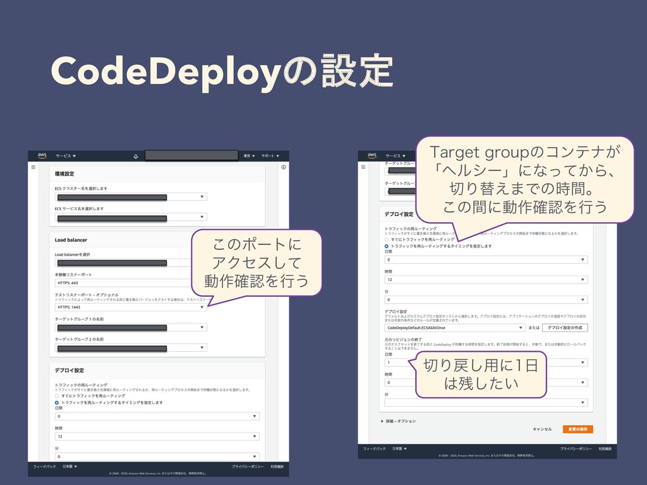
Task: Click フィードバック in right console footer
Action: coord(374,449)
